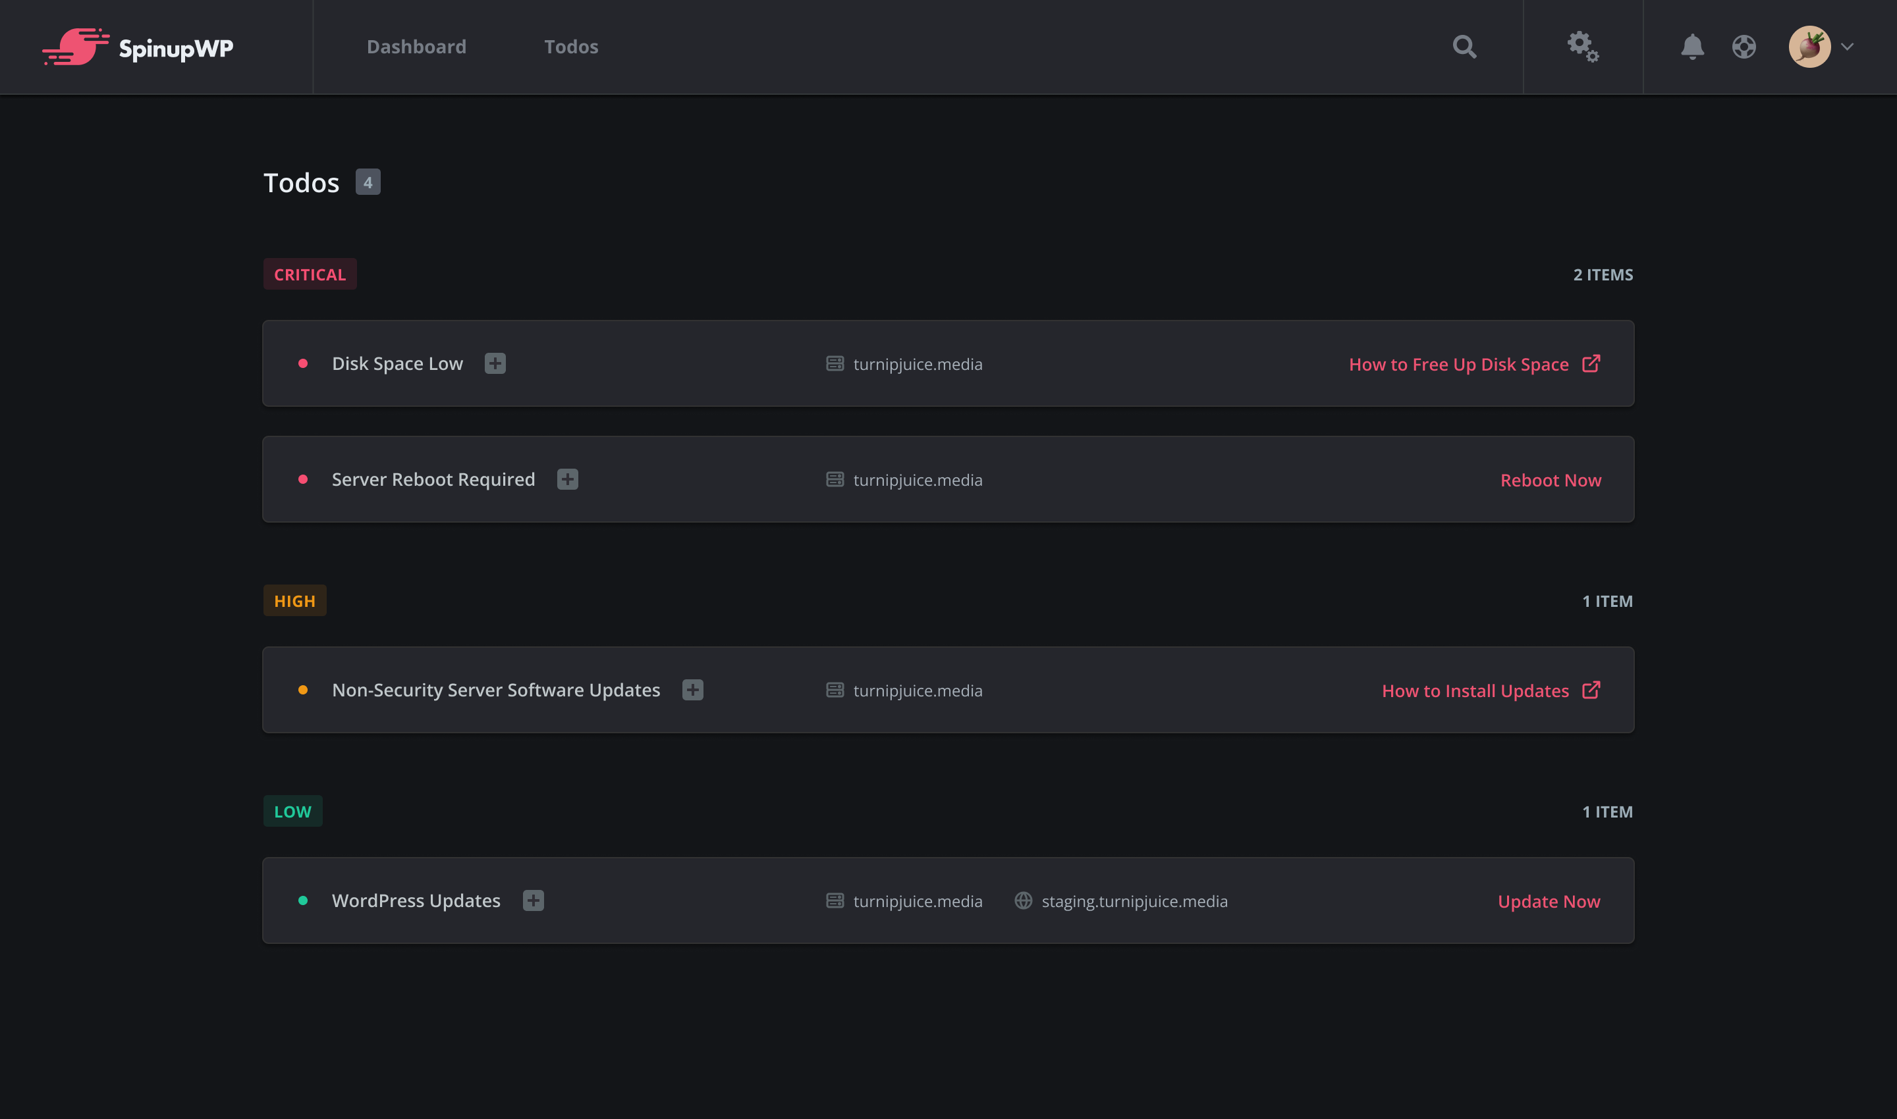Click the Todos count badge 4
The image size is (1897, 1119).
tap(368, 182)
